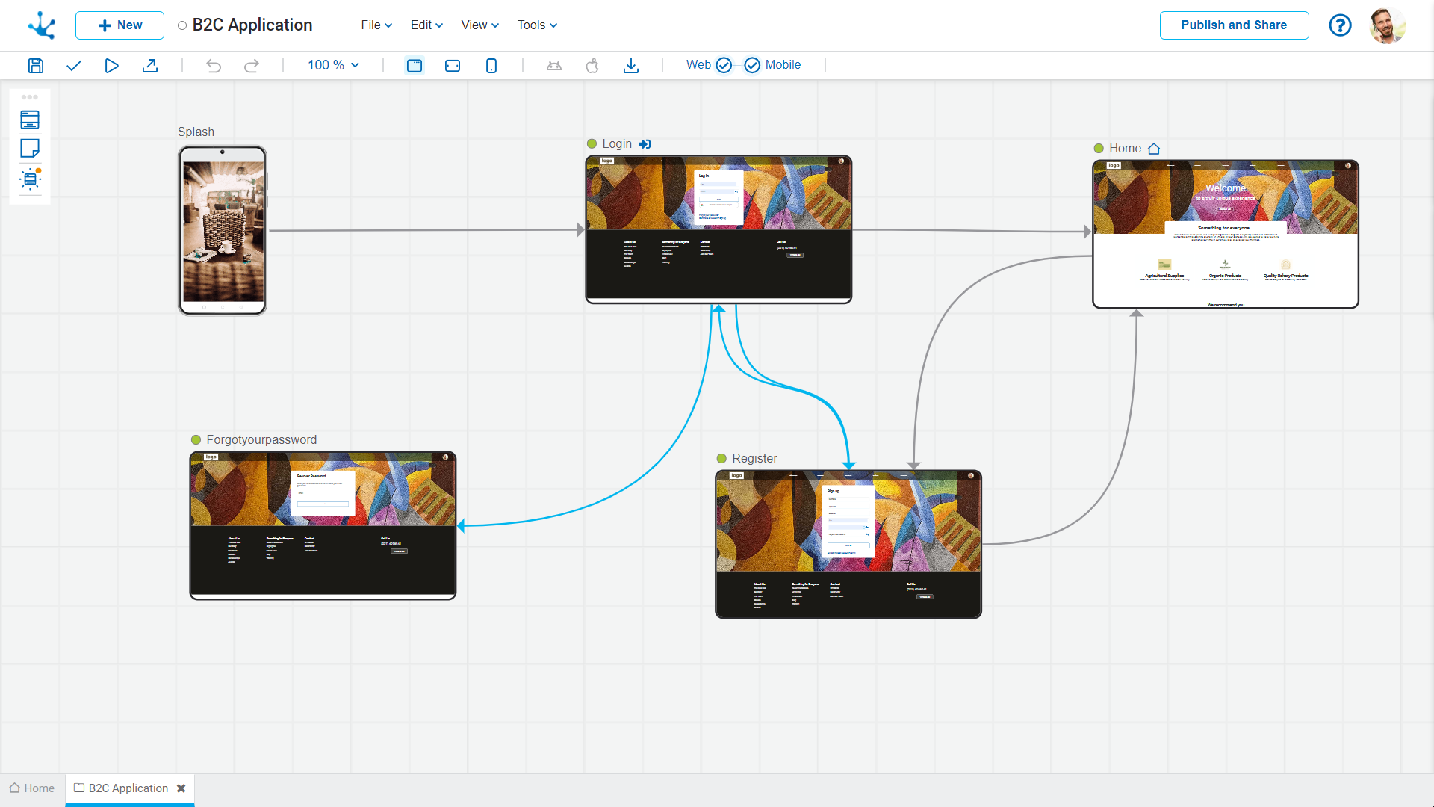Click the Publish and Share button
Viewport: 1434px width, 807px height.
(x=1234, y=25)
